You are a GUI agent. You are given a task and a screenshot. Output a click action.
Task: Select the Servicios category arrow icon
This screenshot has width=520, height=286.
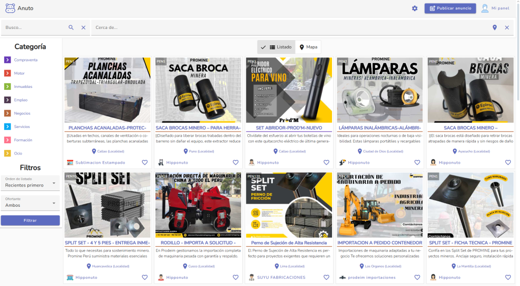coord(7,126)
